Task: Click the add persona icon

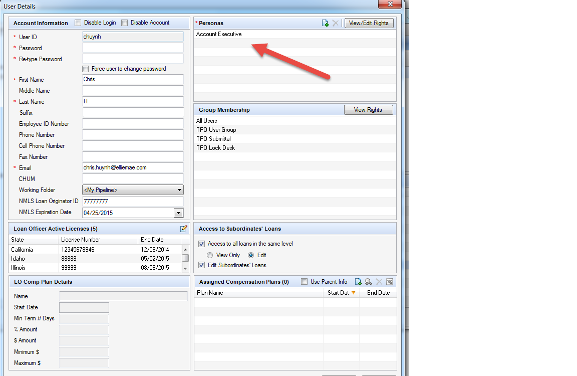Action: (x=325, y=23)
